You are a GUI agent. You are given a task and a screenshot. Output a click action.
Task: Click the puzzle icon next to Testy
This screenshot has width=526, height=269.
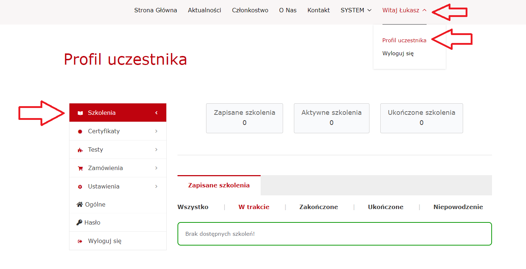coord(80,150)
